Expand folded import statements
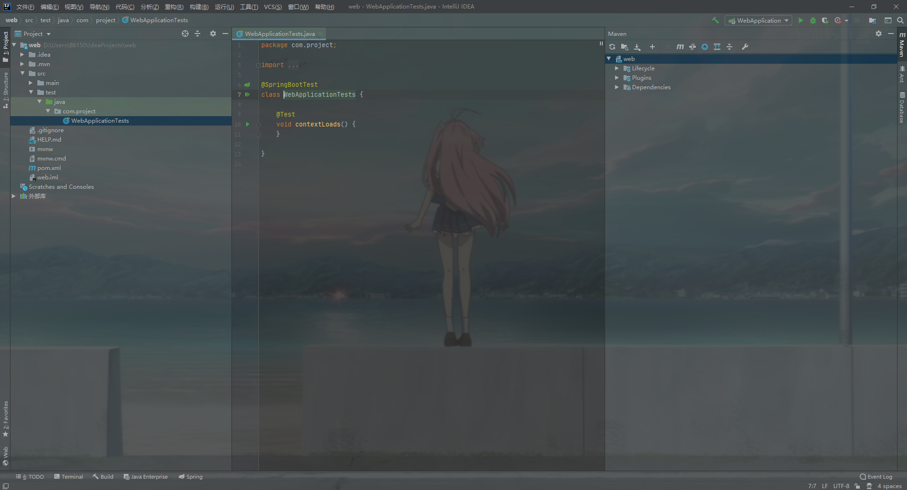Screen dimensions: 907x490 point(258,65)
